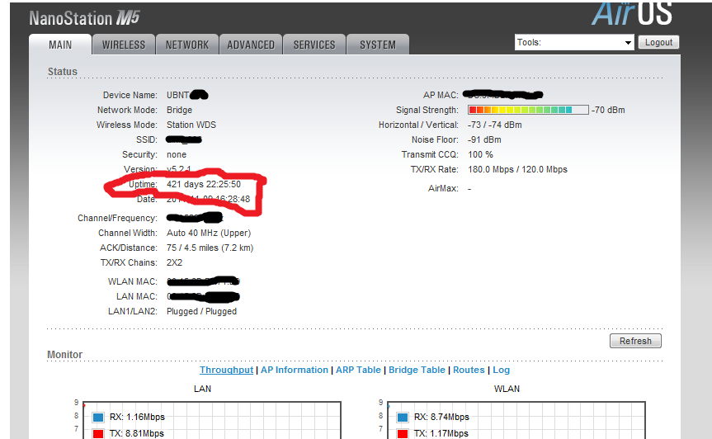Switch to the NETWORK tab
This screenshot has width=712, height=439.
187,45
